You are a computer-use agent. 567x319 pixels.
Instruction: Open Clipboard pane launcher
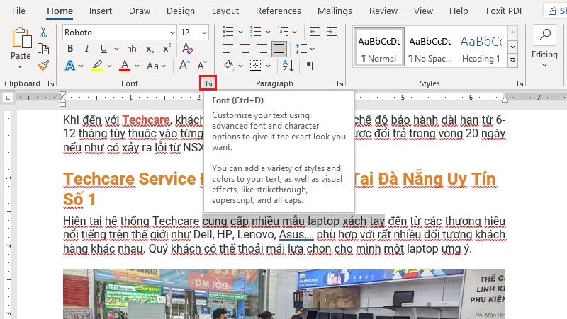(51, 83)
